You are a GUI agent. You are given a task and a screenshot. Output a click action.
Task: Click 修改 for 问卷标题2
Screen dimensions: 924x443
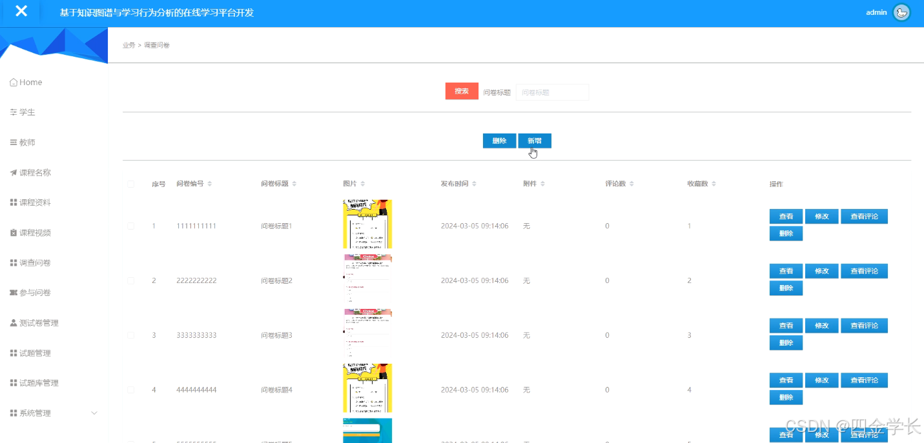pos(821,271)
